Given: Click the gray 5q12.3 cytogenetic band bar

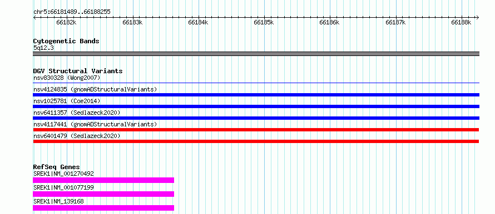Looking at the screenshot, I should pos(256,54).
